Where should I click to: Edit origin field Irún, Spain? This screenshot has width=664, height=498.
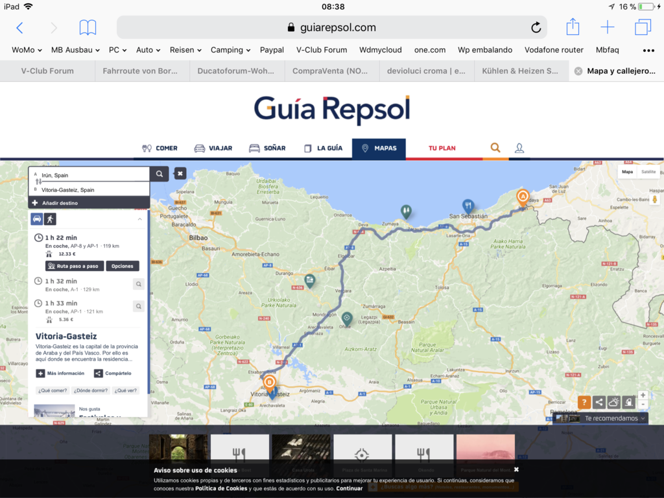[89, 175]
